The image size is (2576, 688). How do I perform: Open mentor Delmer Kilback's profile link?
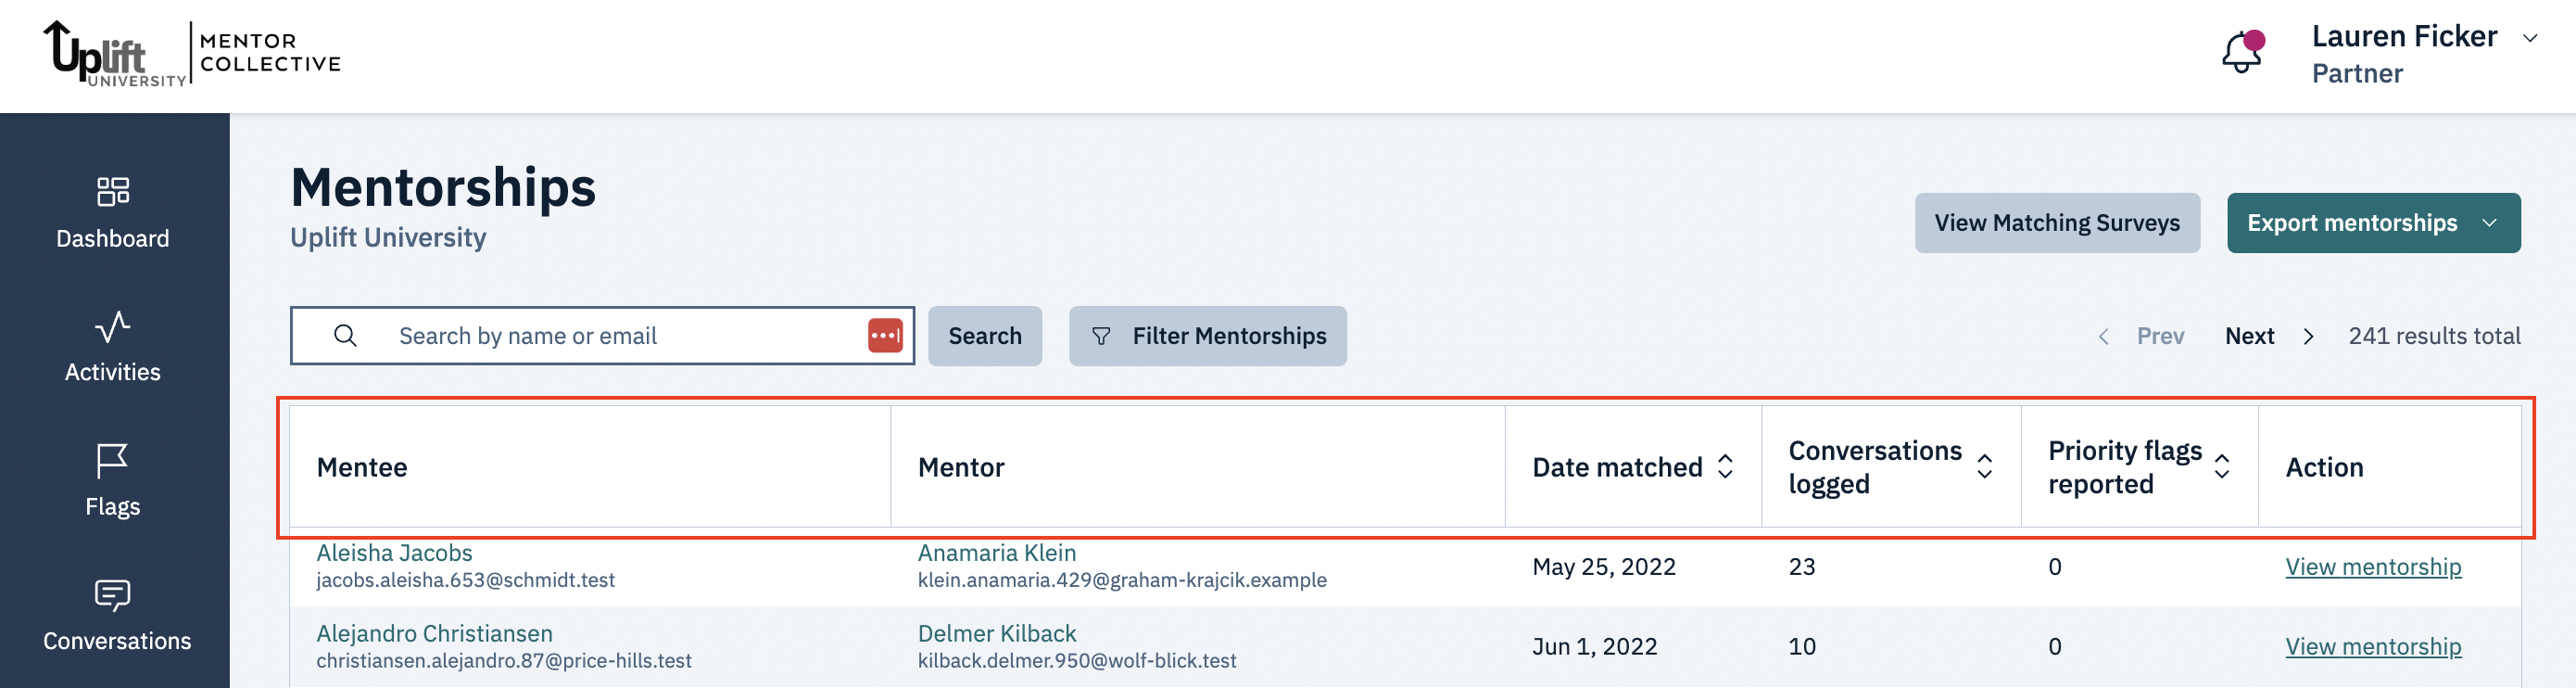click(996, 633)
